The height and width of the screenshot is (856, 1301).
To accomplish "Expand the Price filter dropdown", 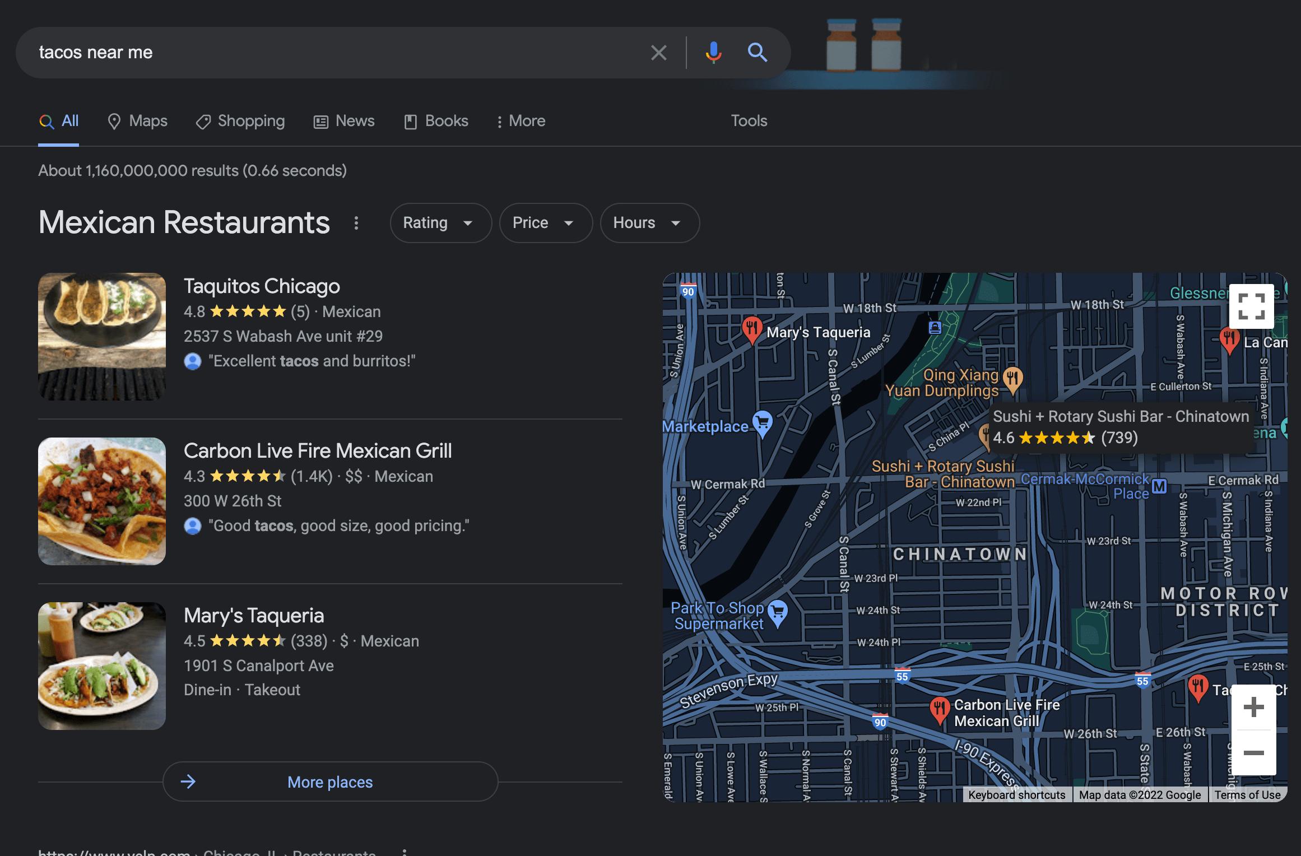I will pos(546,223).
